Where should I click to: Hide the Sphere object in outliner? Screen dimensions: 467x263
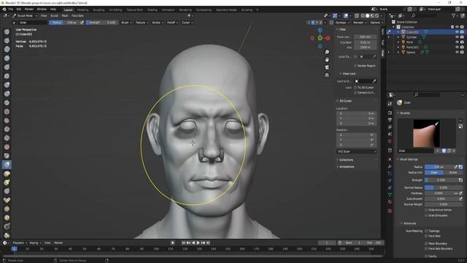457,52
